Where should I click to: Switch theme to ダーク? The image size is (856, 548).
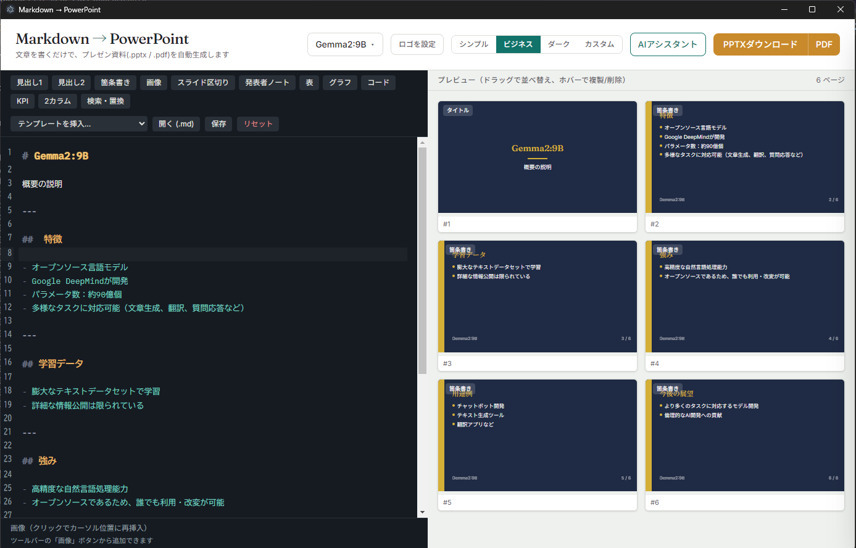(x=559, y=44)
